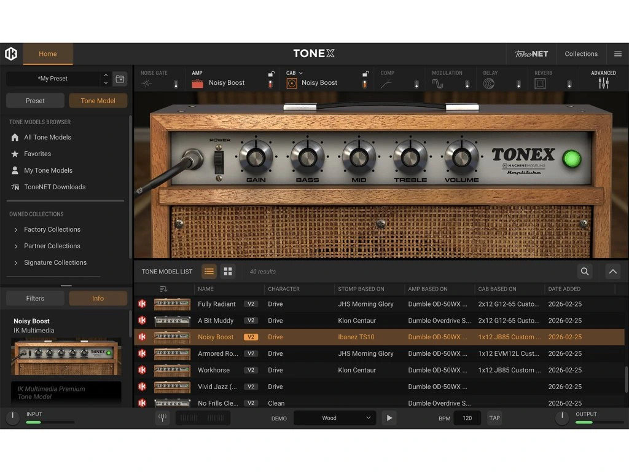This screenshot has height=472, width=629.
Task: Click the Reverb effect icon
Action: [x=540, y=84]
